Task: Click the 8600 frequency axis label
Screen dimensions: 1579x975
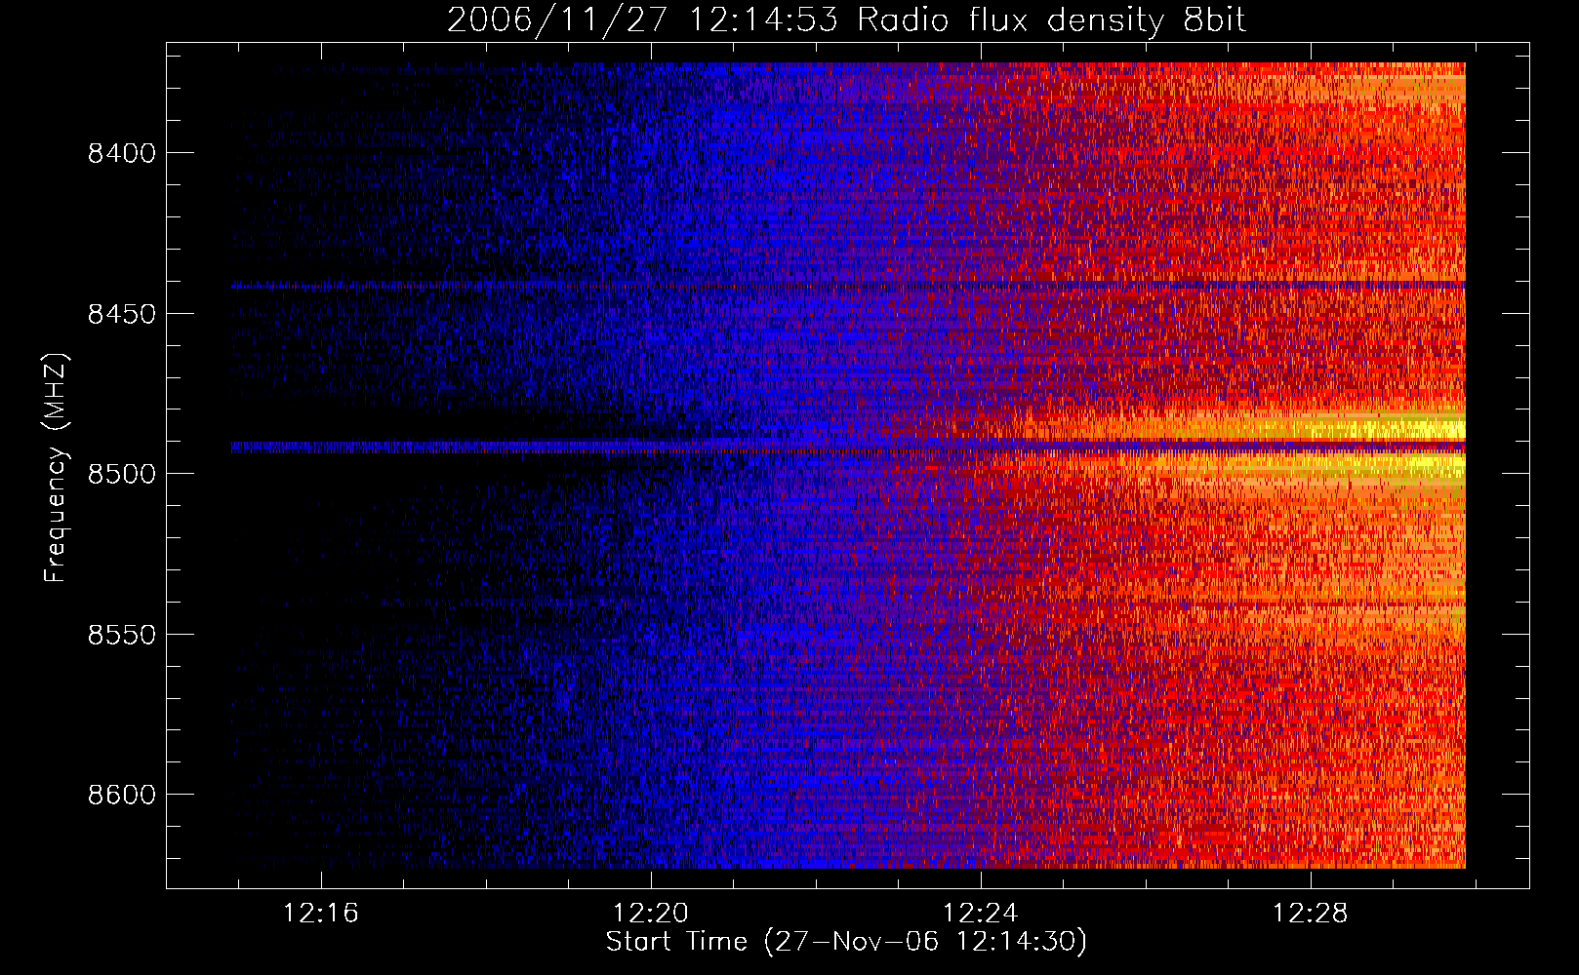Action: click(122, 796)
